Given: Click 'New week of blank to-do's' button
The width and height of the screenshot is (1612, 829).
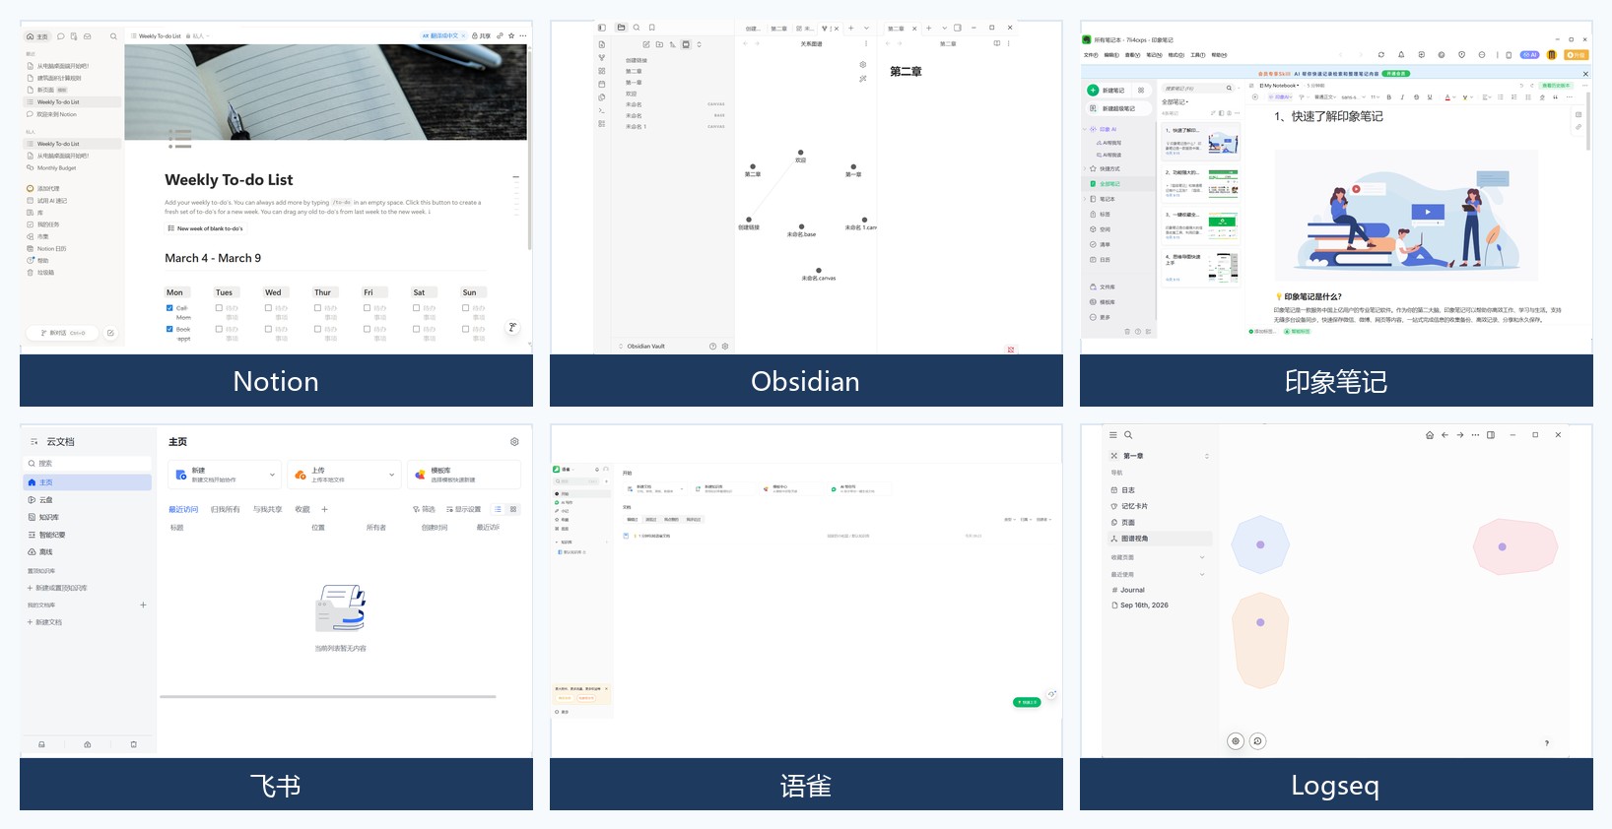Looking at the screenshot, I should (x=206, y=228).
